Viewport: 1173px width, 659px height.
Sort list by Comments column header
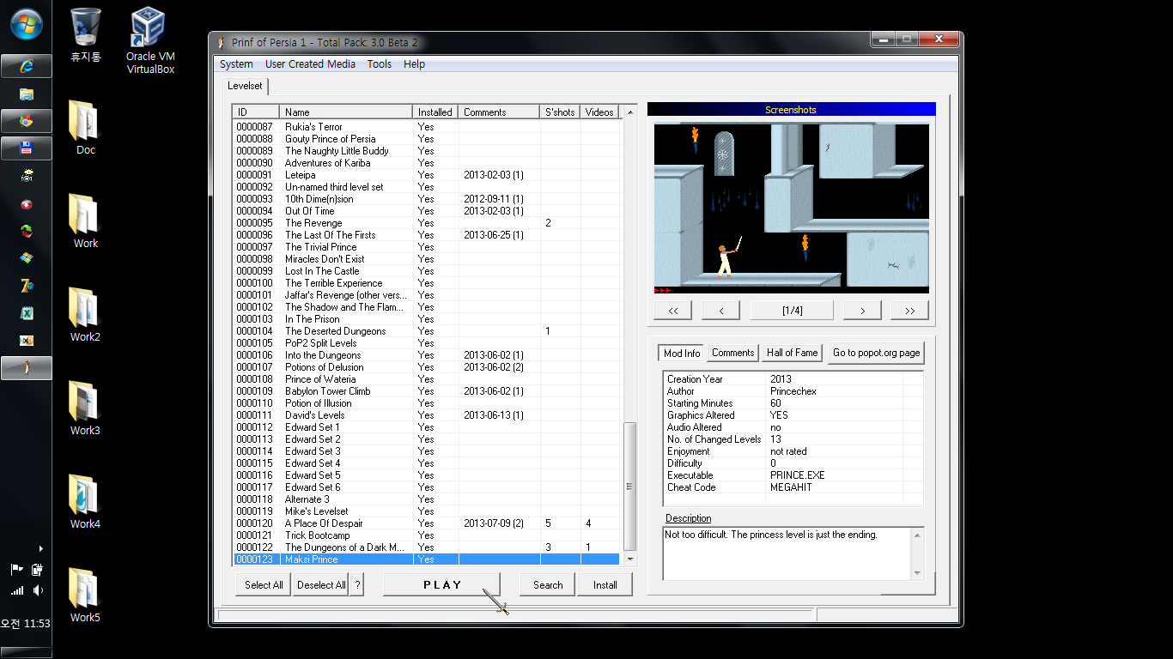500,112
